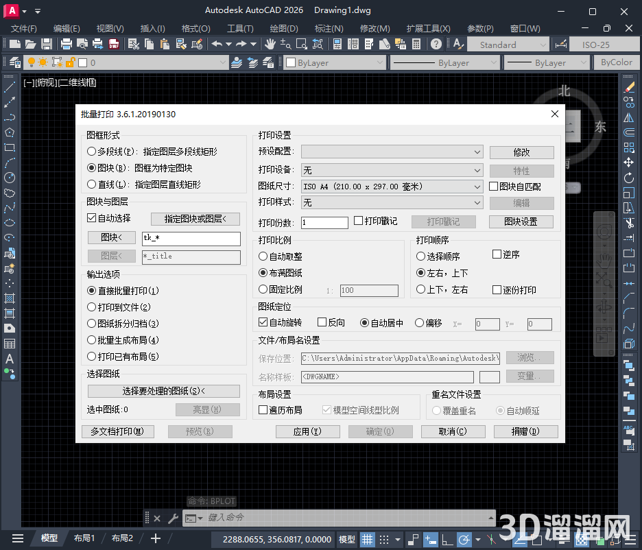Viewport: 642px width, 550px height.
Task: Open the ByLayer linetype dropdown
Action: [x=444, y=62]
